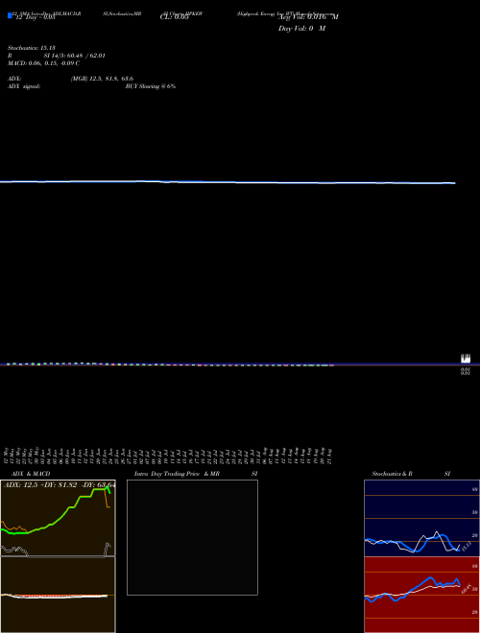The height and width of the screenshot is (633, 480).
Task: Click the "ADX & MACD" panel title
Action: point(31,474)
